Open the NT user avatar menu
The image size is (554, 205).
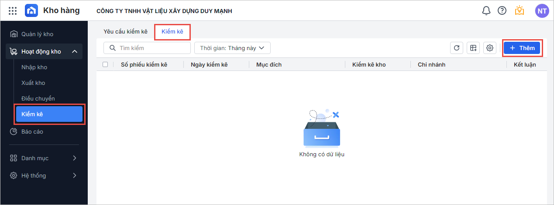542,11
